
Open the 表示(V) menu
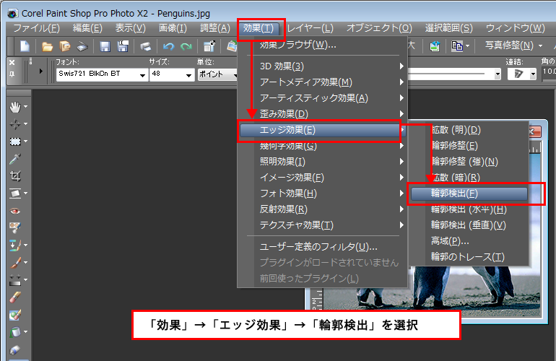coord(130,28)
